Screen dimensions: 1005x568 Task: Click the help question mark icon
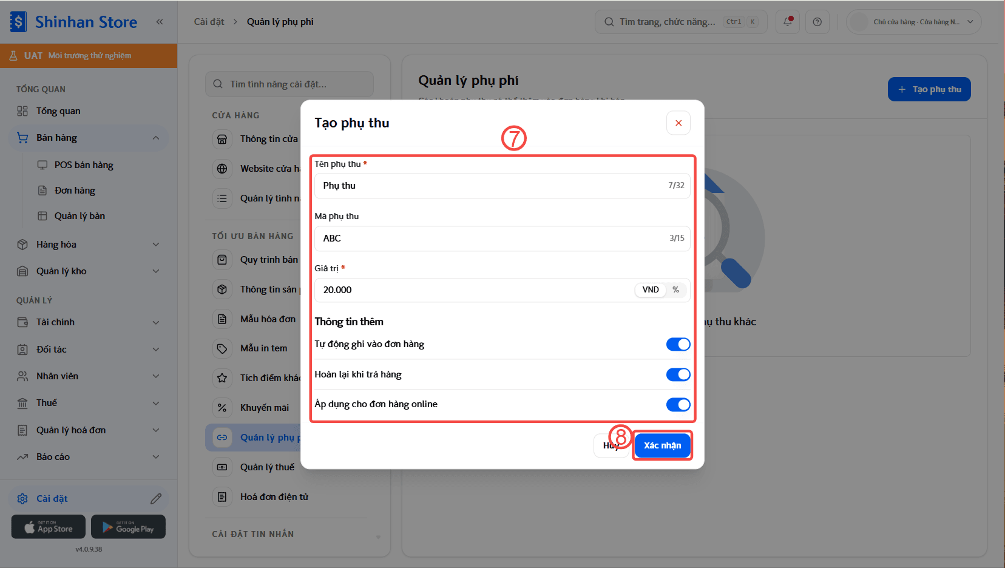pos(817,22)
